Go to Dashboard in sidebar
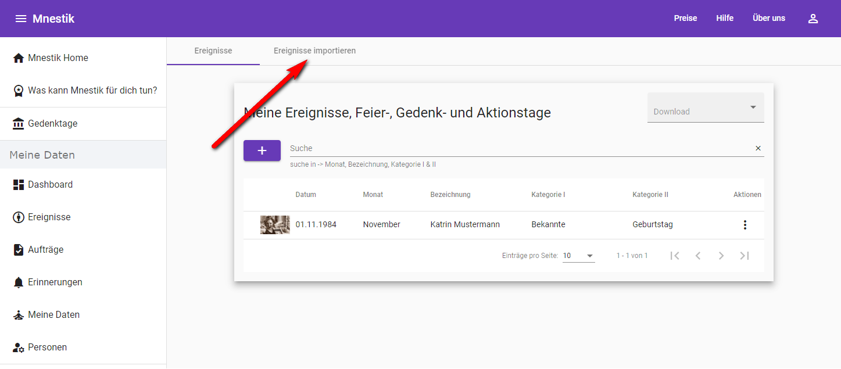This screenshot has height=369, width=841. [50, 185]
